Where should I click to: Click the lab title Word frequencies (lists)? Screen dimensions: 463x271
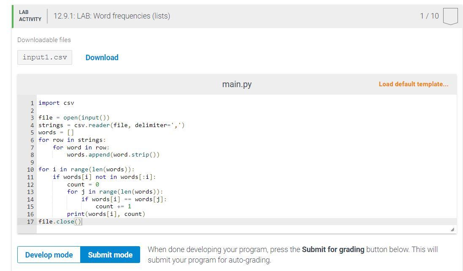[112, 16]
